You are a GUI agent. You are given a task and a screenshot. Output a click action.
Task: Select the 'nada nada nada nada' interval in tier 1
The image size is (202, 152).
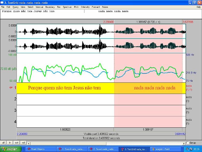148,88
